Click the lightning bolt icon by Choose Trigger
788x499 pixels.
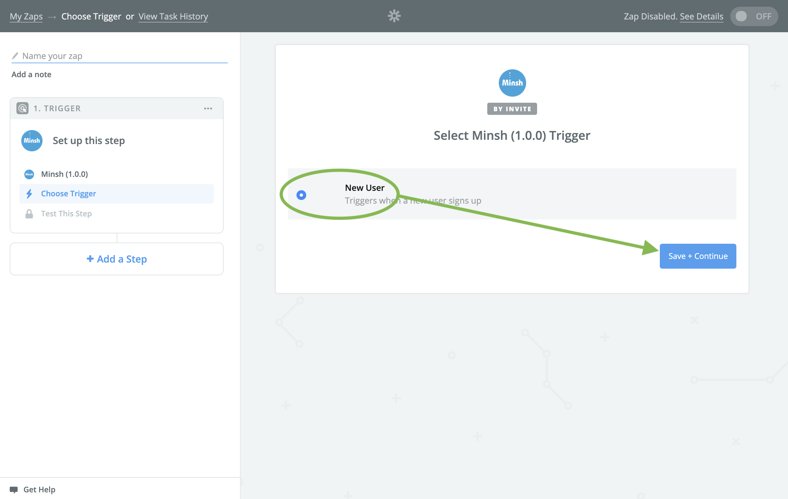click(29, 194)
